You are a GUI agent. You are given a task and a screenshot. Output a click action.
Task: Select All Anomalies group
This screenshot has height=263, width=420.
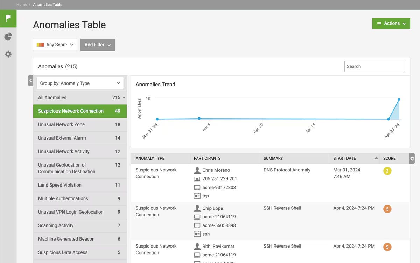pos(80,97)
